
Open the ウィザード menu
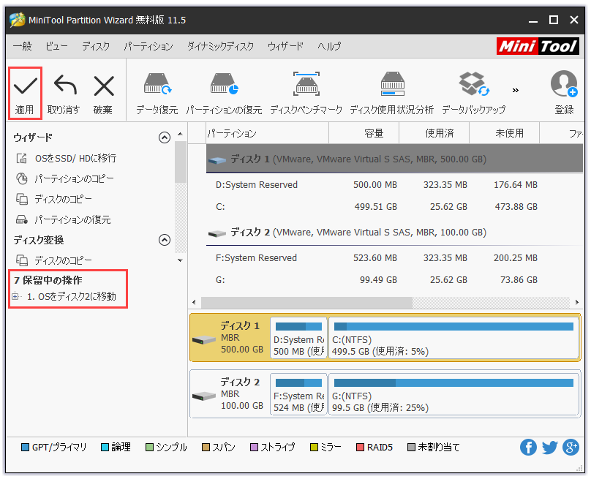coord(286,46)
